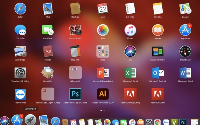Click the green V app in the Dock

tap(174, 122)
